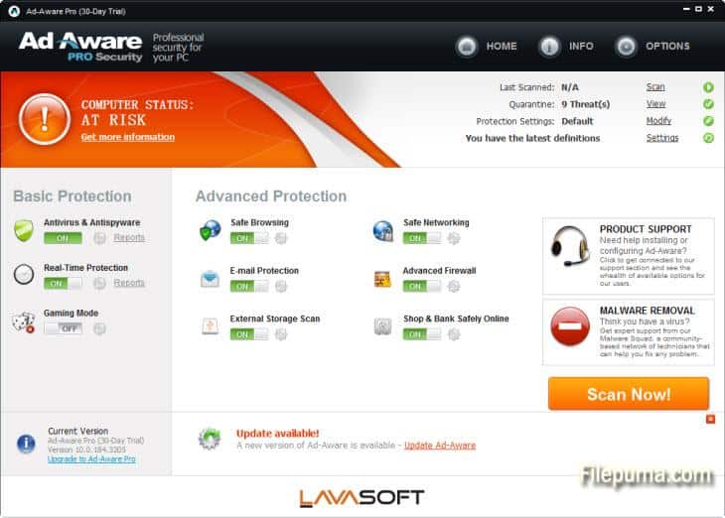This screenshot has width=725, height=518.
Task: Click the Shop & Bank Safely icon
Action: click(x=382, y=326)
